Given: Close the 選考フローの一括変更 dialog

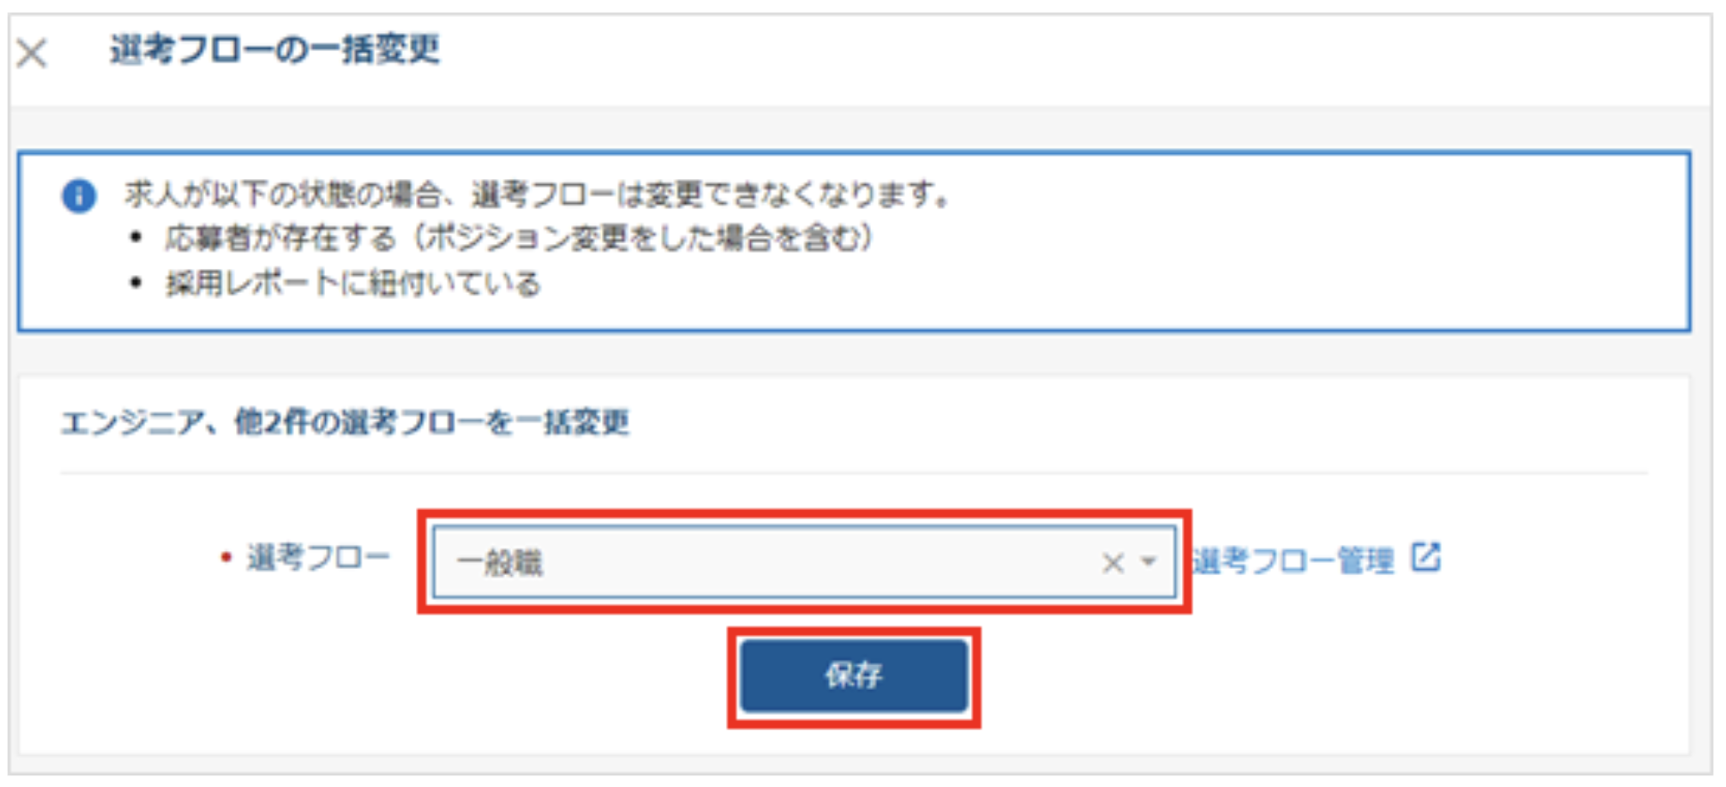Looking at the screenshot, I should [32, 53].
